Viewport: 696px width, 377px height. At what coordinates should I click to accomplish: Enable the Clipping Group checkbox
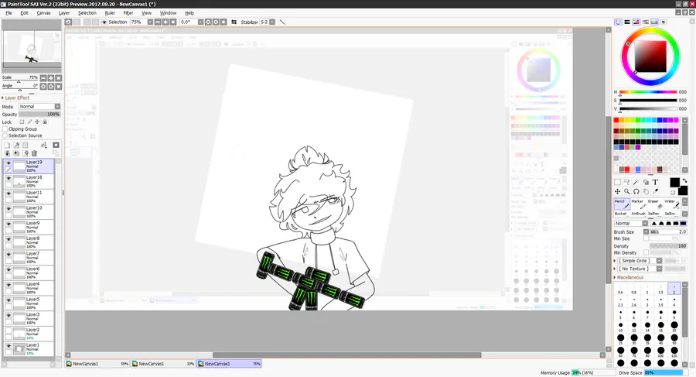tap(5, 129)
